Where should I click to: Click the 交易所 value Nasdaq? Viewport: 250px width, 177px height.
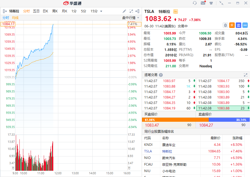[206, 66]
